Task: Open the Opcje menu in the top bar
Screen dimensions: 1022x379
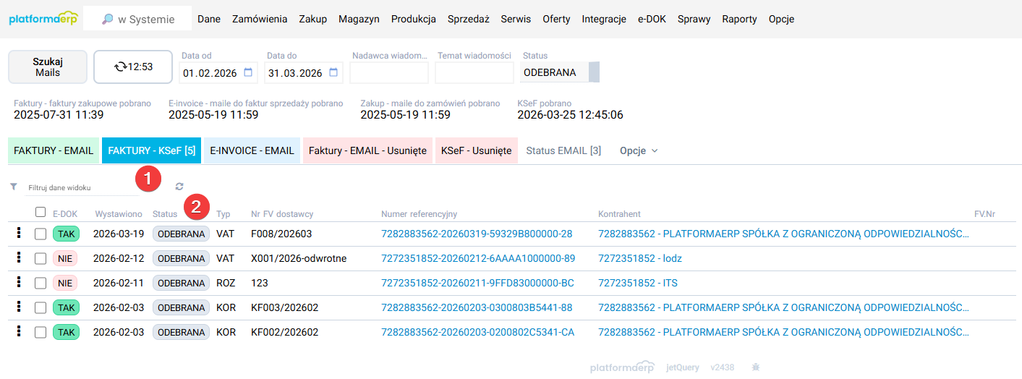Action: tap(782, 20)
